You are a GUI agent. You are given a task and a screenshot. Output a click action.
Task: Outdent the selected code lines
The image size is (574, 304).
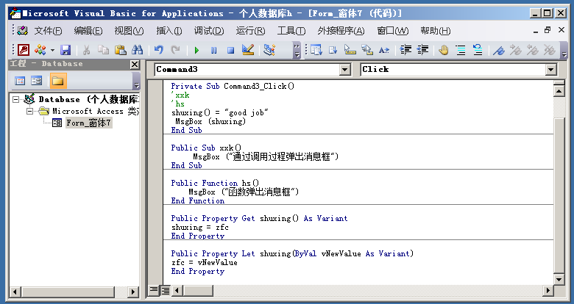point(422,50)
